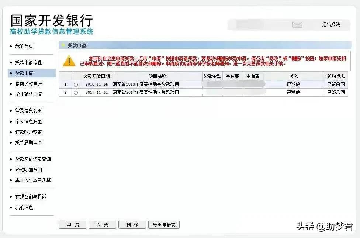Viewport: 360px width, 238px height.
Task: Select 还款明细查询 in the sidebar
Action: coord(28,169)
